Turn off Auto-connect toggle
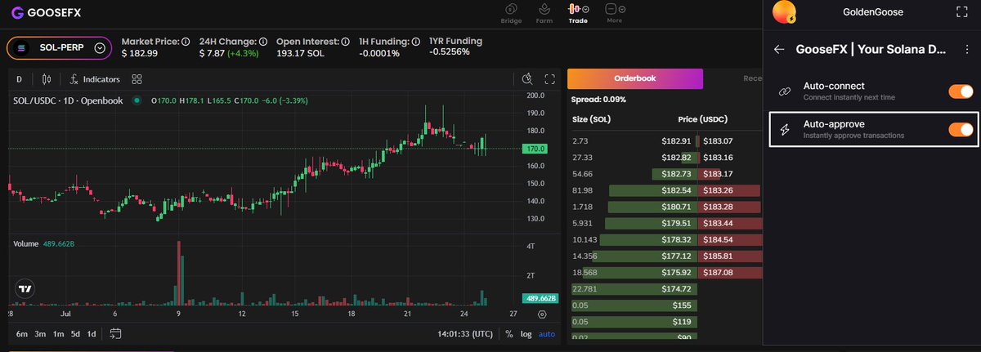This screenshot has height=352, width=981. coord(961,91)
